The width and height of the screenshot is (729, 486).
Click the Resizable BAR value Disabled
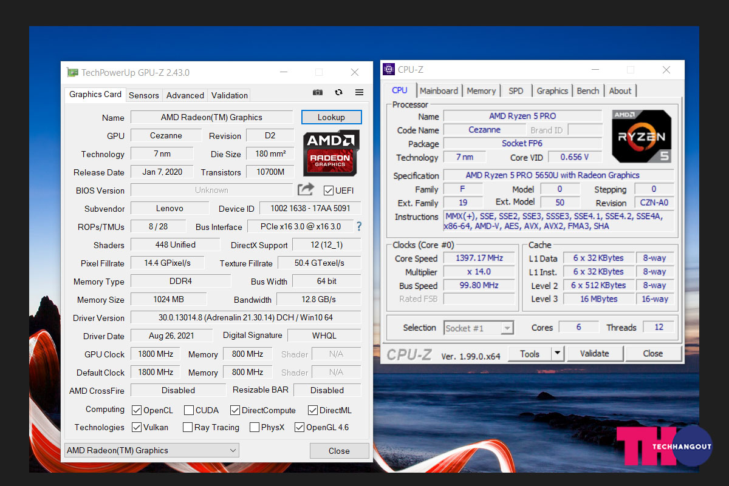(x=327, y=390)
